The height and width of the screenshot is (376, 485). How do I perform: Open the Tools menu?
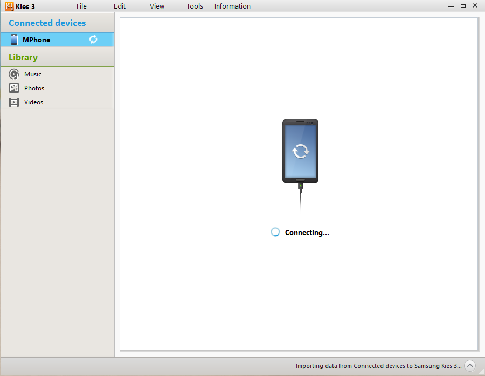[x=195, y=6]
